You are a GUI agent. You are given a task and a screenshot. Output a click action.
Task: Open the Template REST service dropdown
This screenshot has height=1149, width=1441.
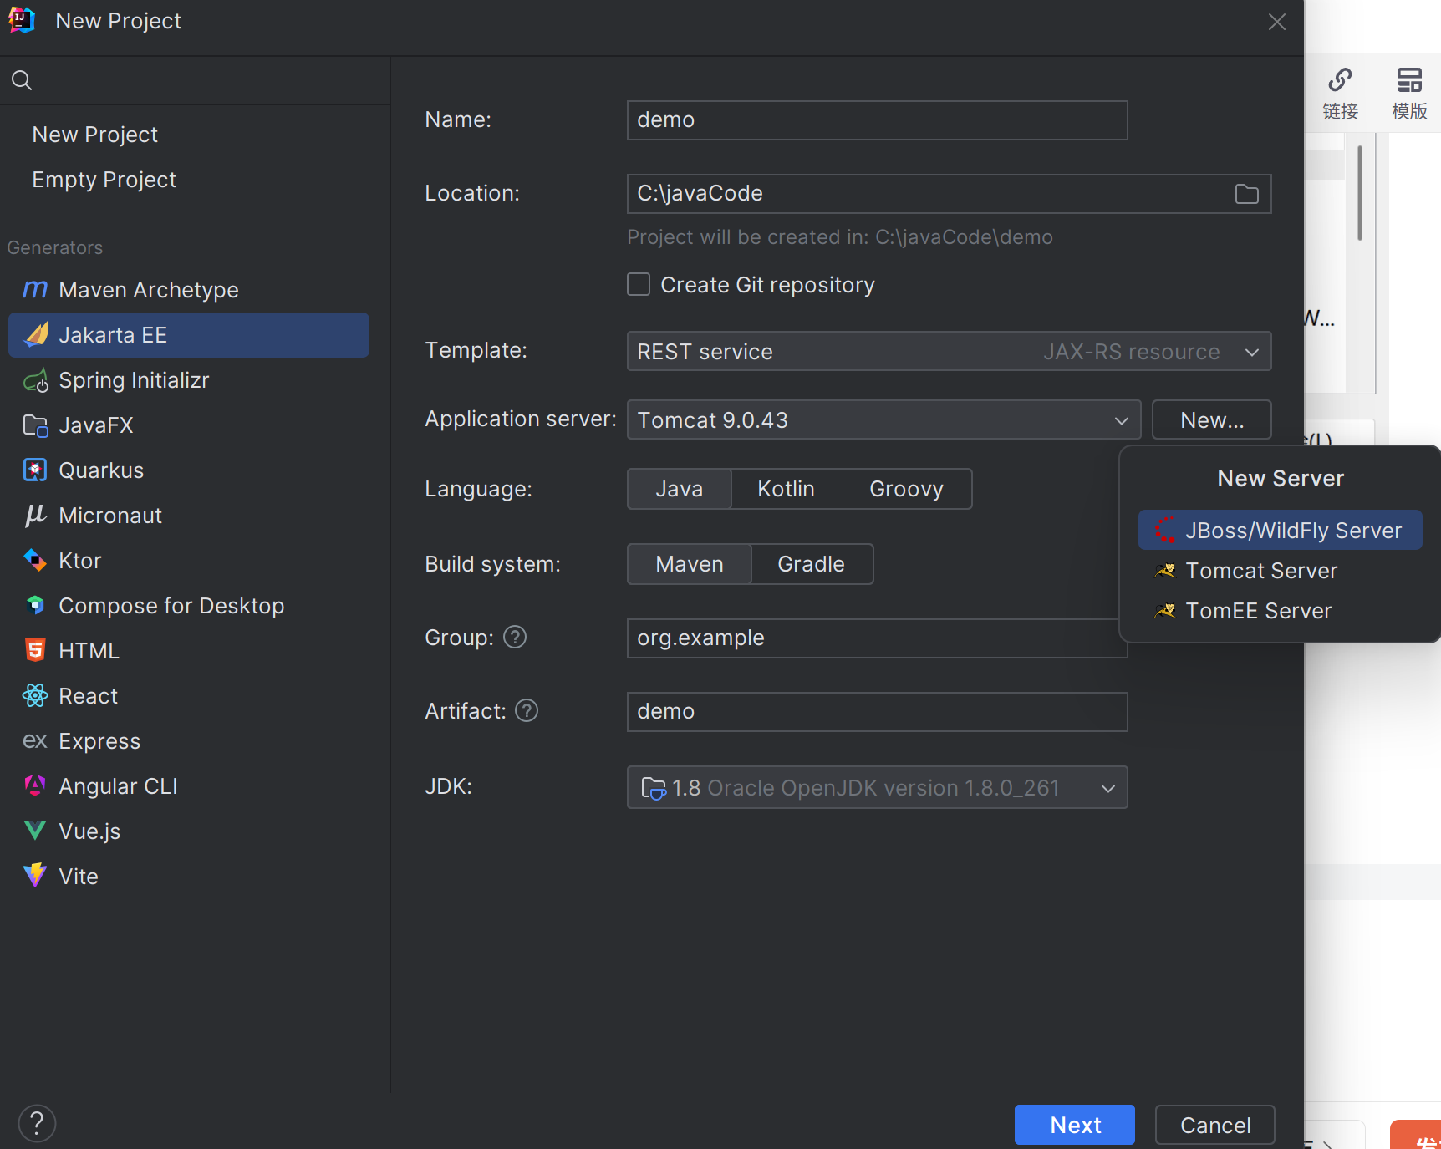[949, 352]
